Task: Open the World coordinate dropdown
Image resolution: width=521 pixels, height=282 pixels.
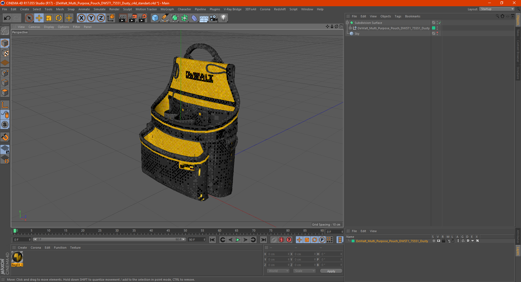Action: click(x=278, y=271)
